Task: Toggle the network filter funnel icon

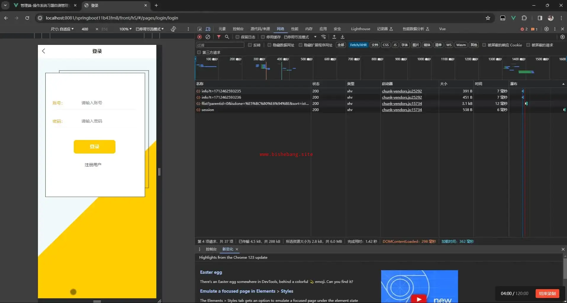Action: pos(219,37)
